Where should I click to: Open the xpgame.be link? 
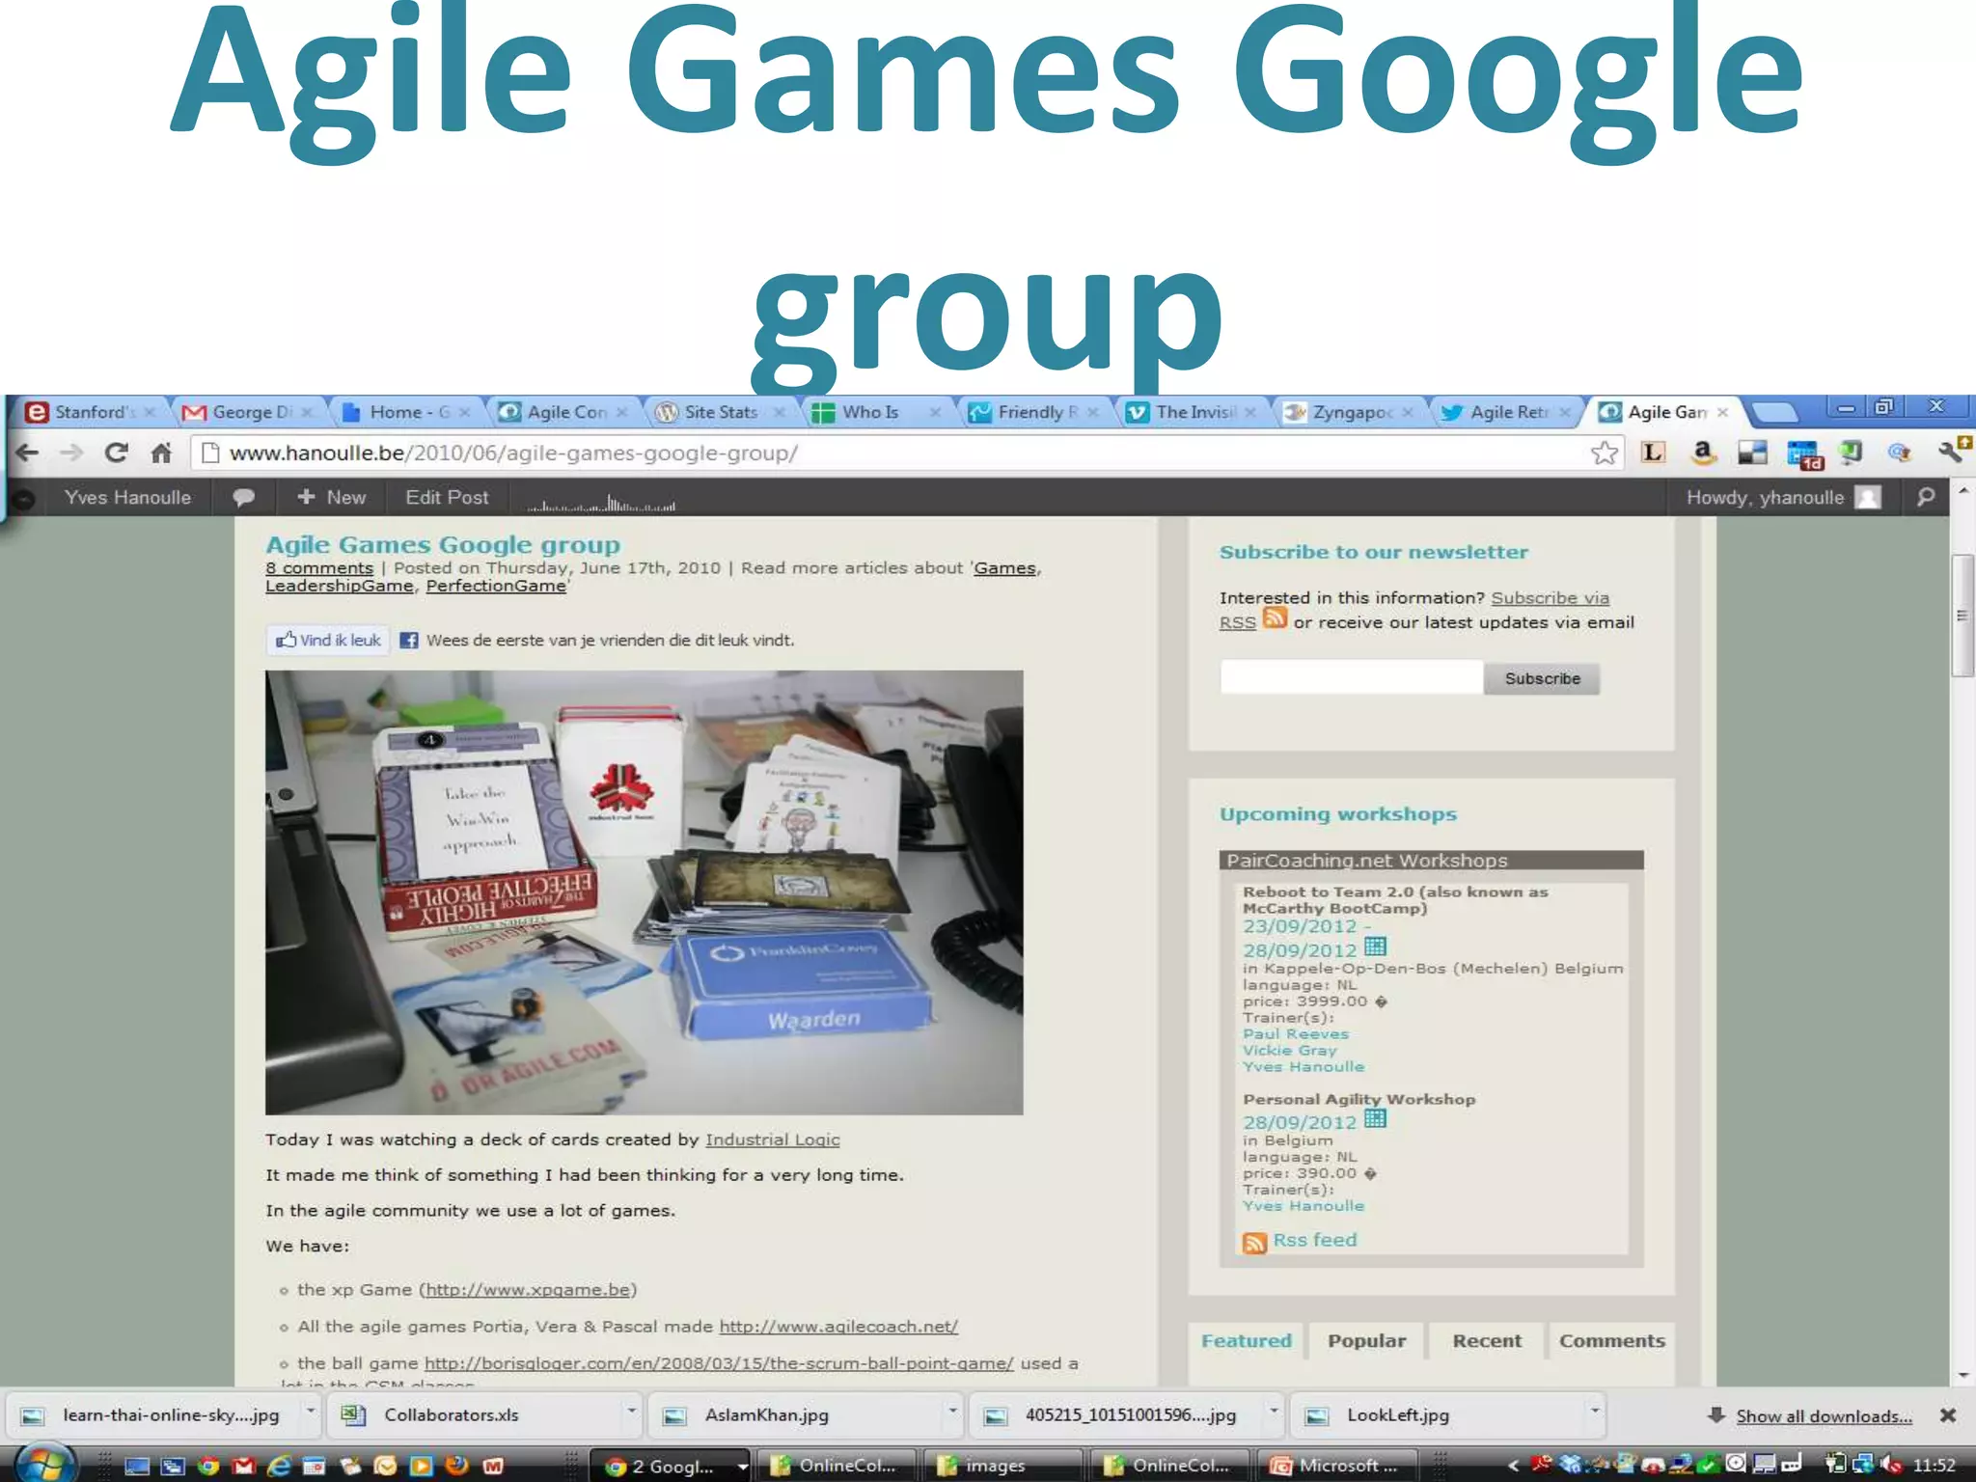coord(528,1290)
